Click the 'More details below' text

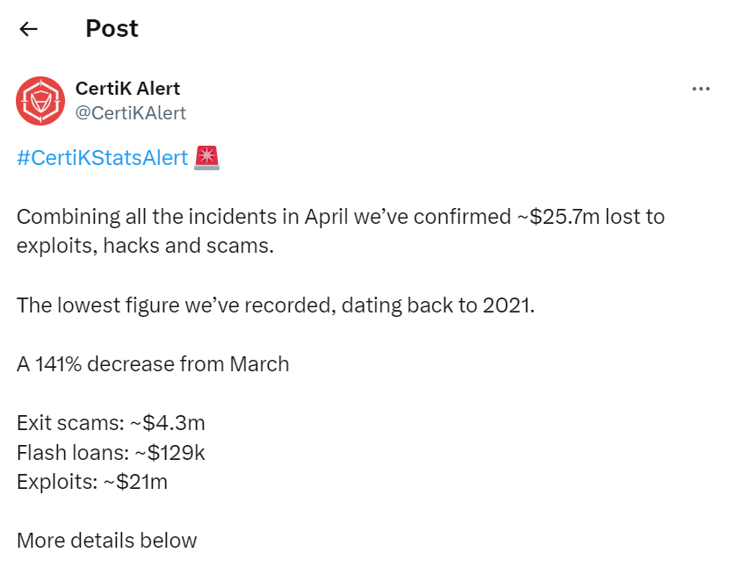106,540
